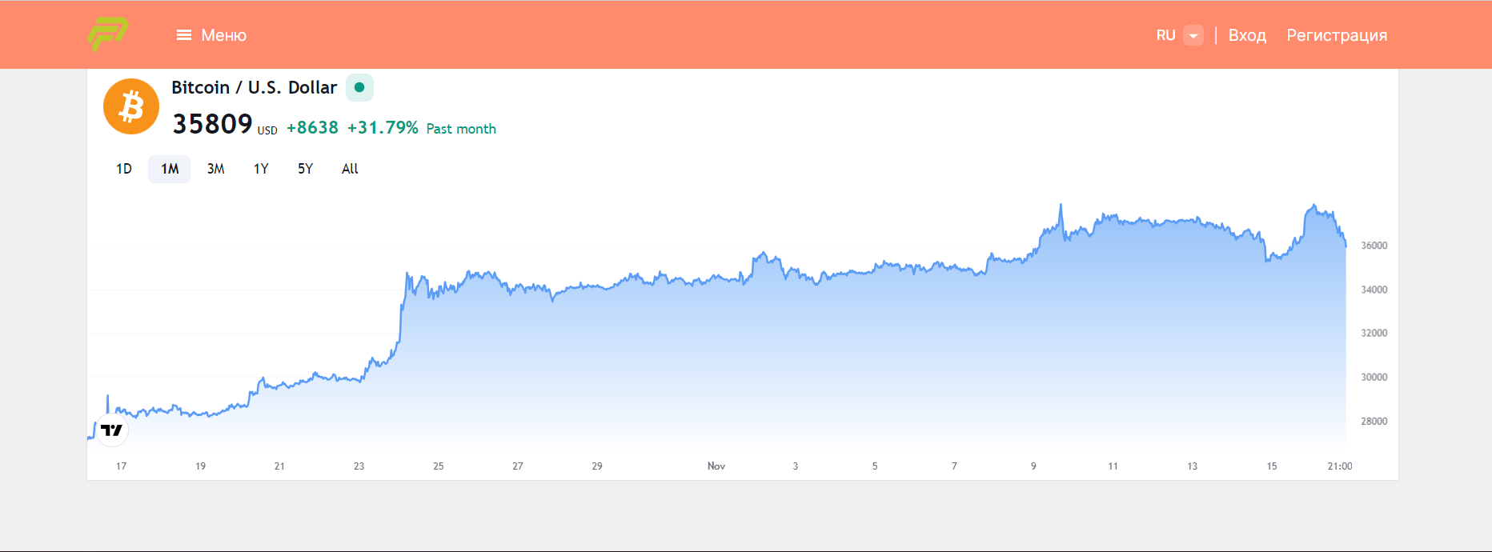This screenshot has width=1492, height=552.
Task: Open the Меню navigation label
Action: coord(224,35)
